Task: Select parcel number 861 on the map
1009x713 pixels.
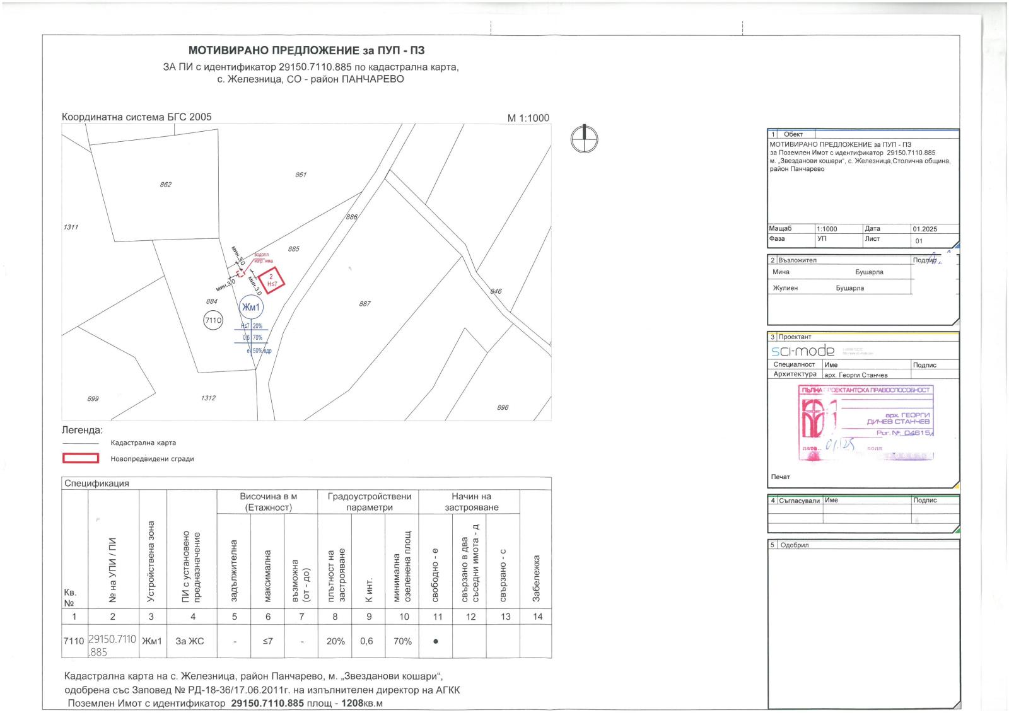Action: pos(301,175)
